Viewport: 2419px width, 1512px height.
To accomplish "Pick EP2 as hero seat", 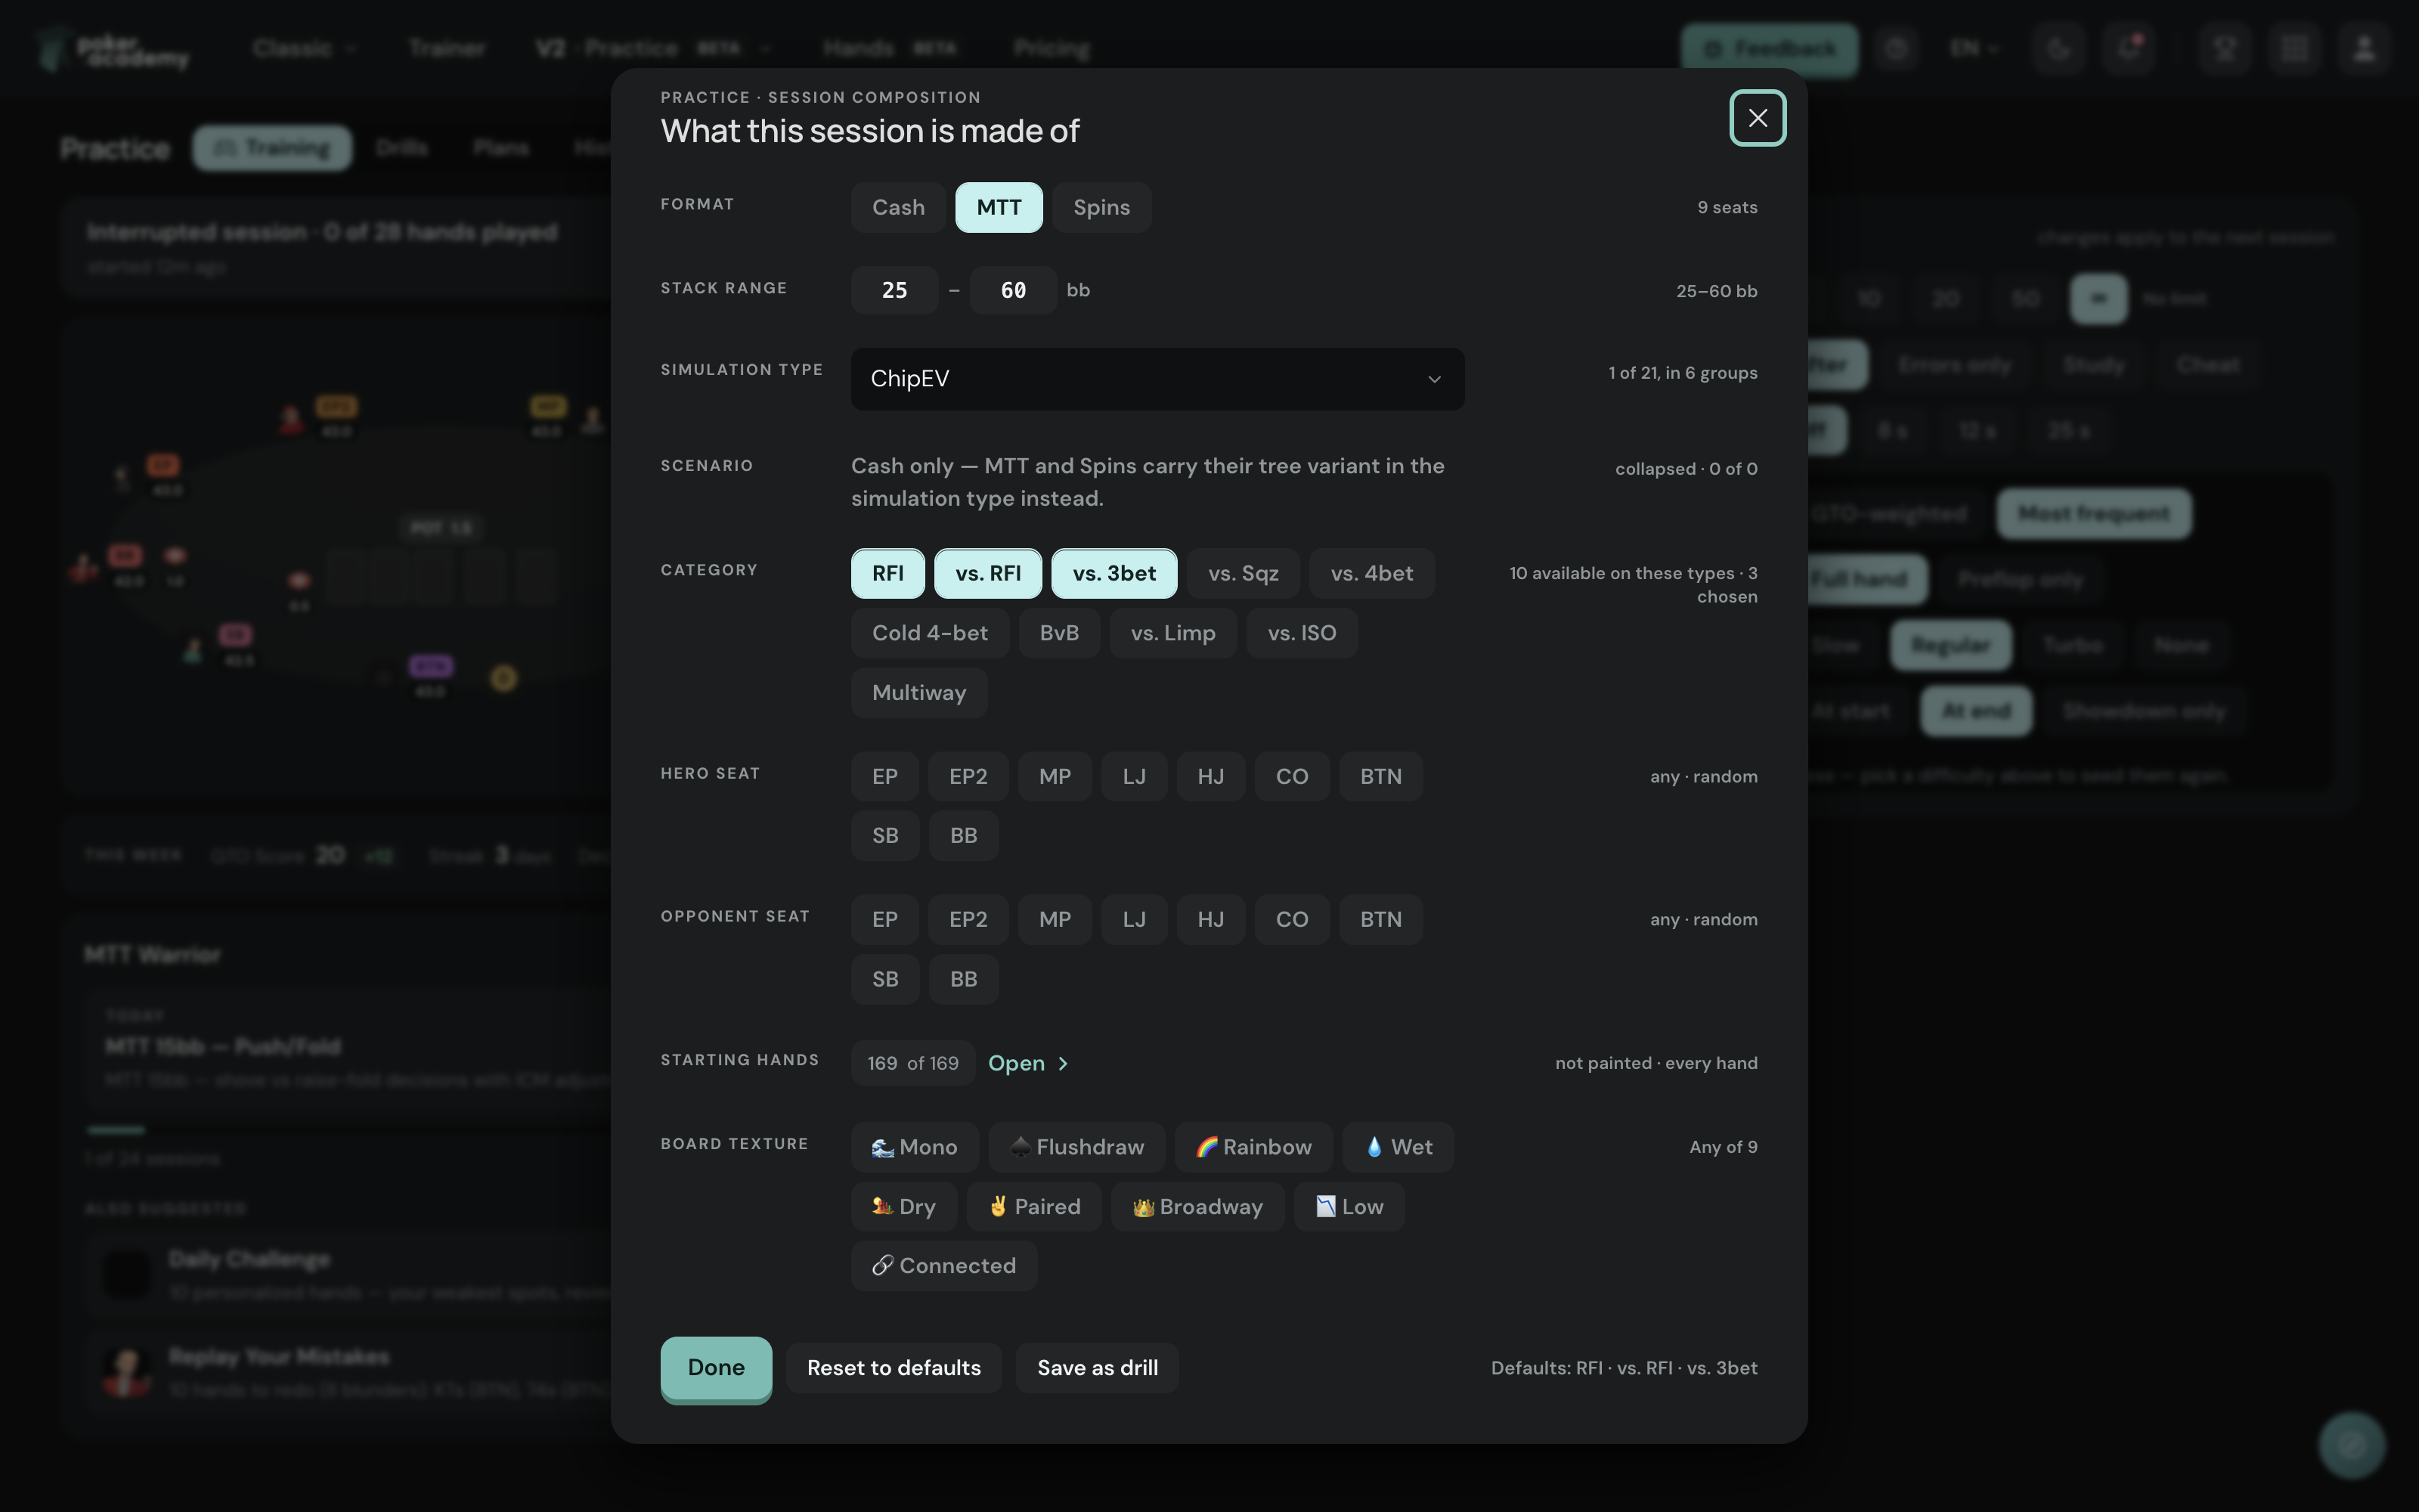I will tap(968, 776).
